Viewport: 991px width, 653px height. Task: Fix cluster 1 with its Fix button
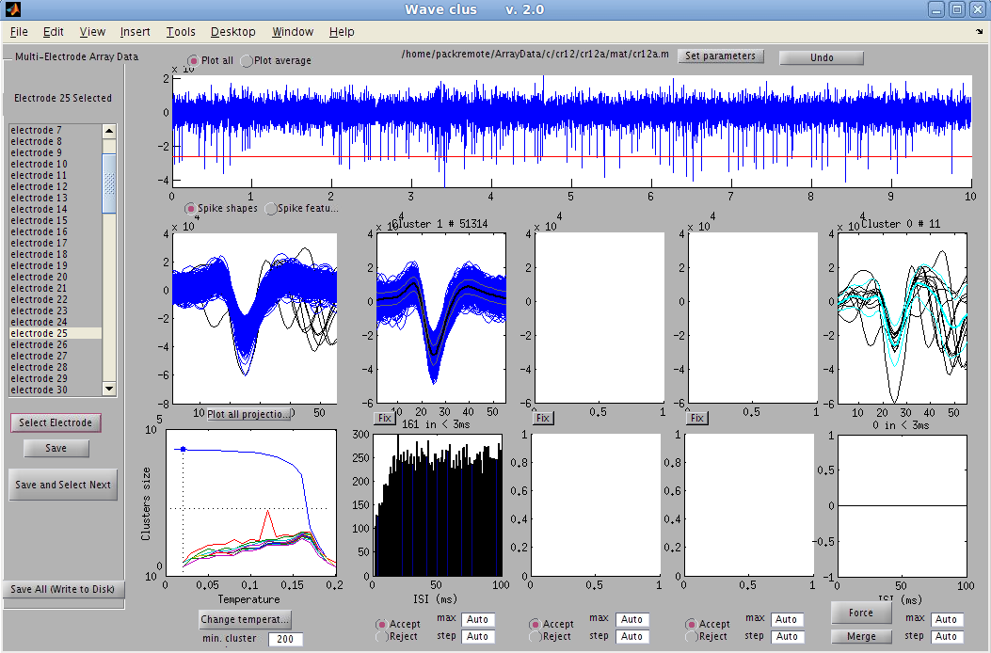tap(384, 418)
